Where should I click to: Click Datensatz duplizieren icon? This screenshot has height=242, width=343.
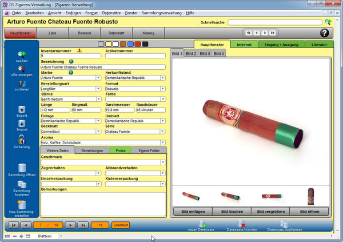(x=284, y=224)
